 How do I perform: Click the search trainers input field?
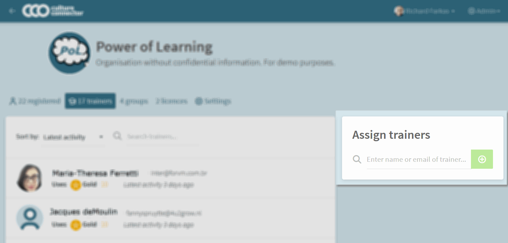pos(163,137)
